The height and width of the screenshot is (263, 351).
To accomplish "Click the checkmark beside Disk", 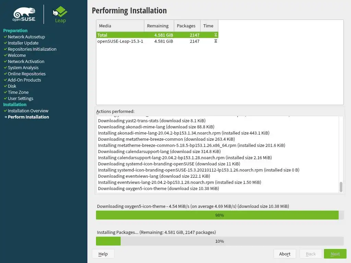I will [5, 86].
